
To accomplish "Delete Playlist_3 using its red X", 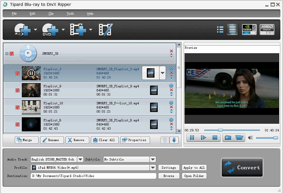I will [171, 73].
